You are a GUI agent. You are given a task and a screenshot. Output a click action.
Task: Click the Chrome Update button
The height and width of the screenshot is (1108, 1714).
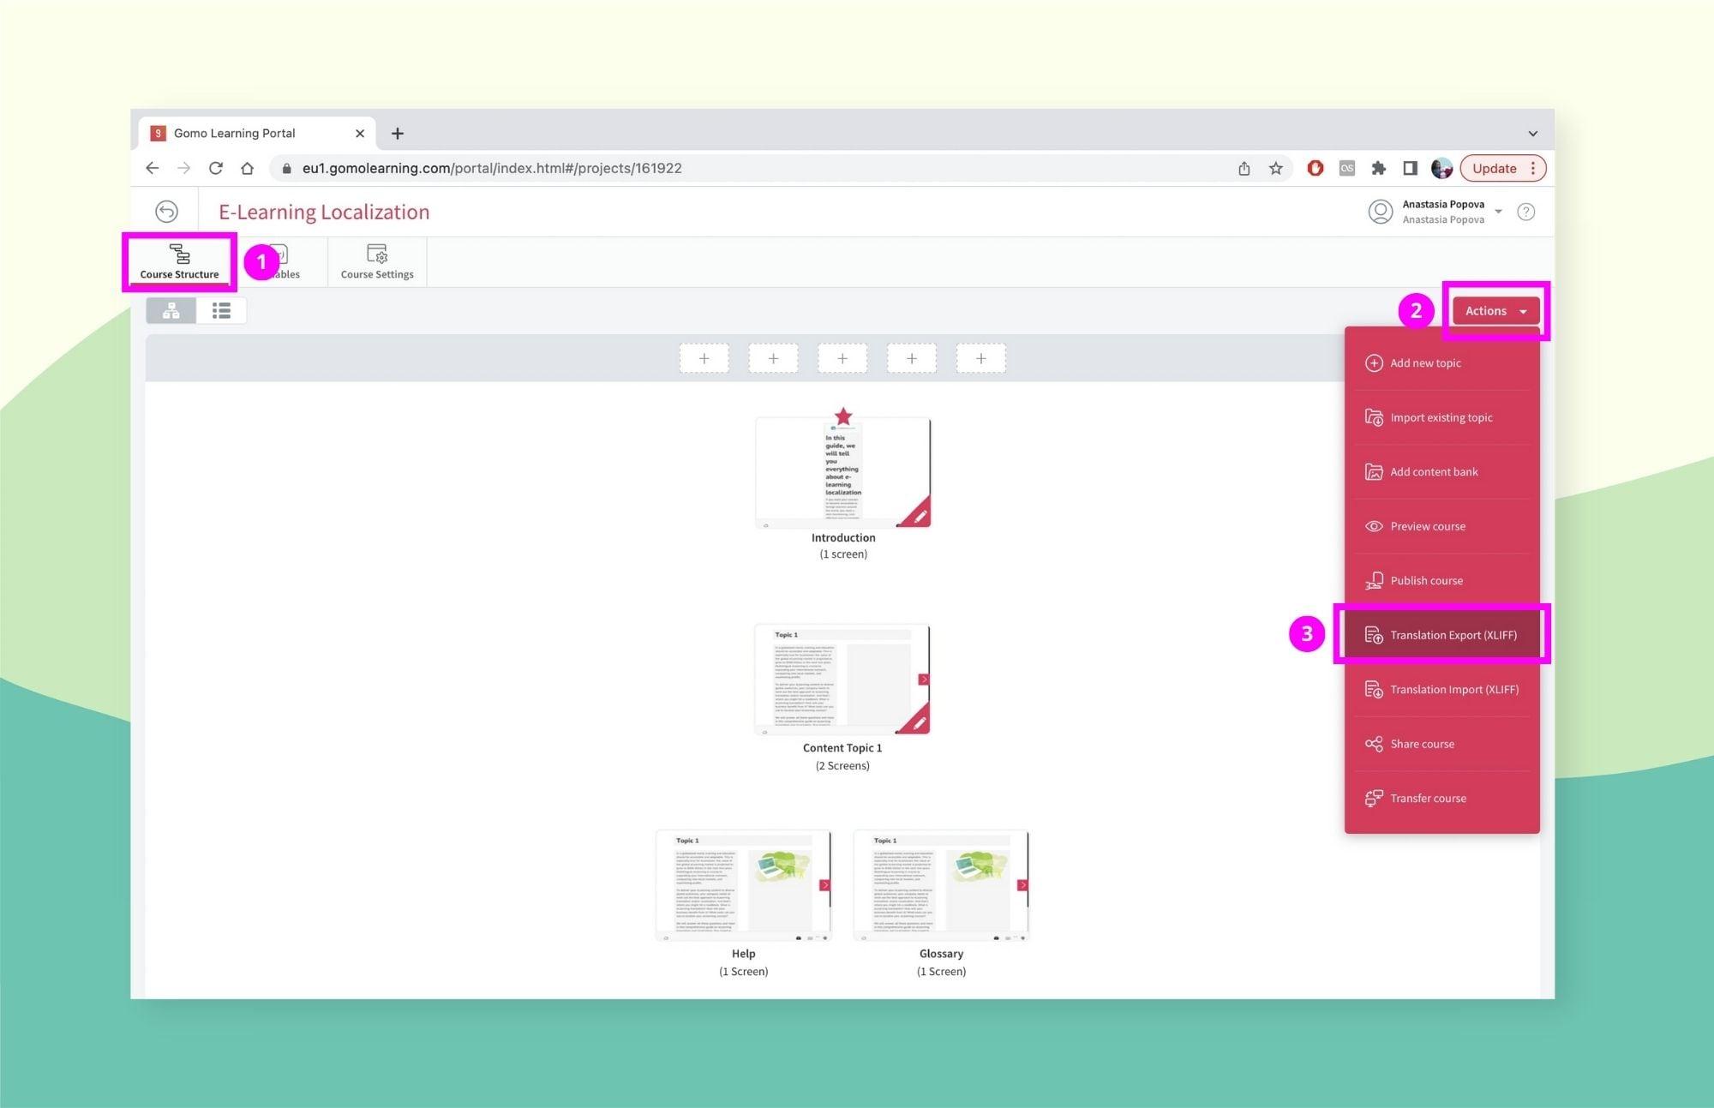point(1494,169)
